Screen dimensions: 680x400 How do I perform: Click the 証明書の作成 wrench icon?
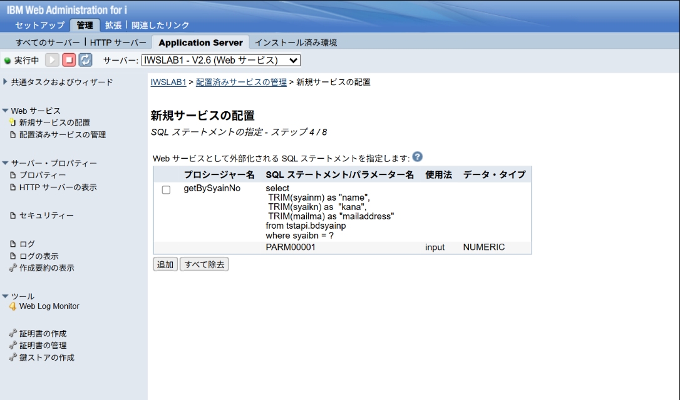point(13,333)
